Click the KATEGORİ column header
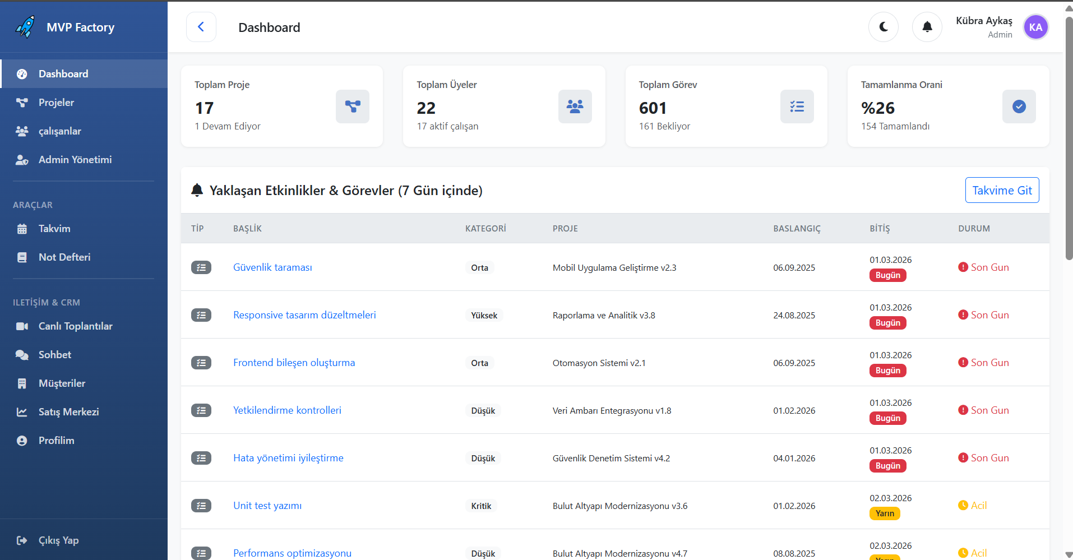Viewport: 1073px width, 560px height. coord(485,229)
